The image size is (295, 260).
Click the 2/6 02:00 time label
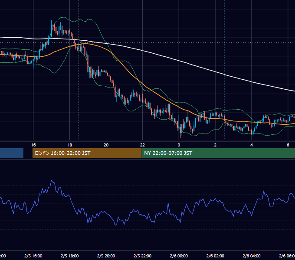point(215,256)
